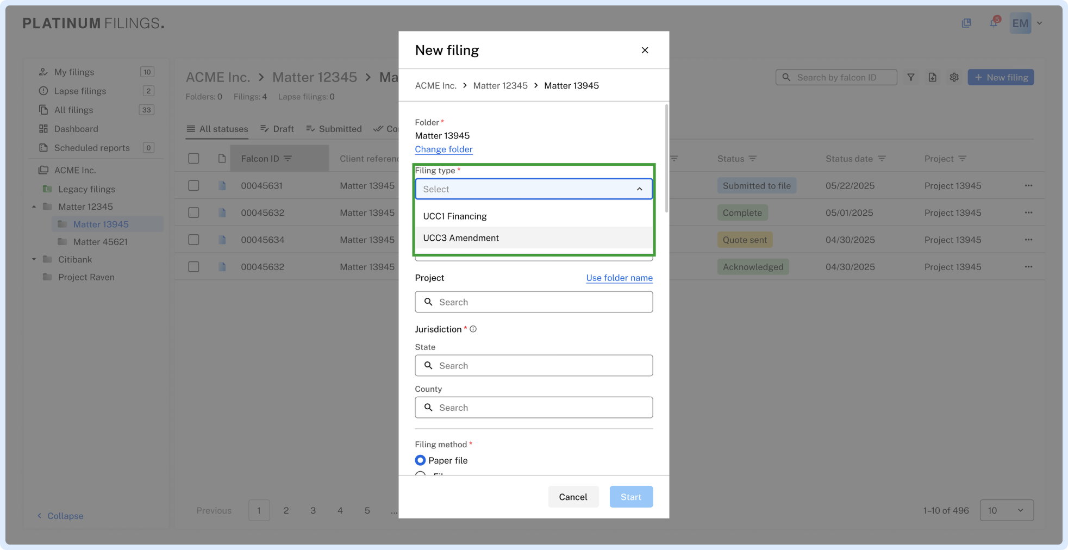Screen dimensions: 1068x550
Task: Select ACME Inc. in the sidebar tree
Action: click(75, 170)
